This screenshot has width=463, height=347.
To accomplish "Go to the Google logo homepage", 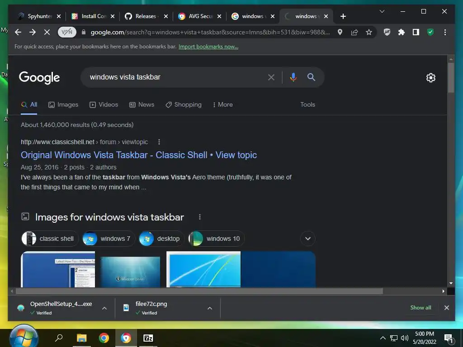I will click(39, 78).
